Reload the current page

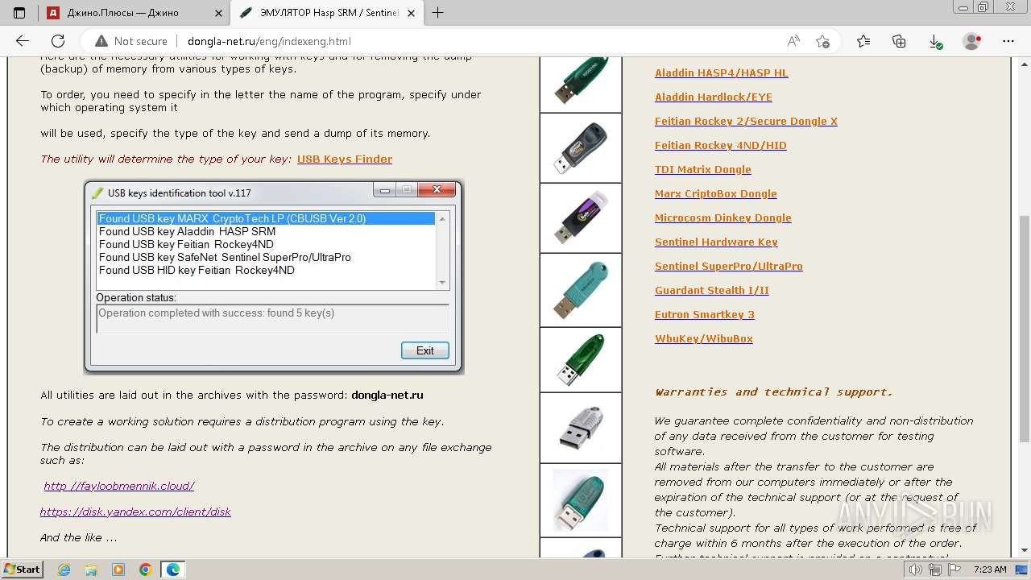(58, 41)
